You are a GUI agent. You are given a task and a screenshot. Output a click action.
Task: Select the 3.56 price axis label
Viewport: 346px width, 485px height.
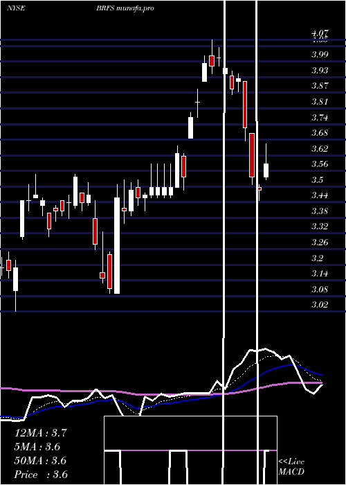(x=320, y=164)
